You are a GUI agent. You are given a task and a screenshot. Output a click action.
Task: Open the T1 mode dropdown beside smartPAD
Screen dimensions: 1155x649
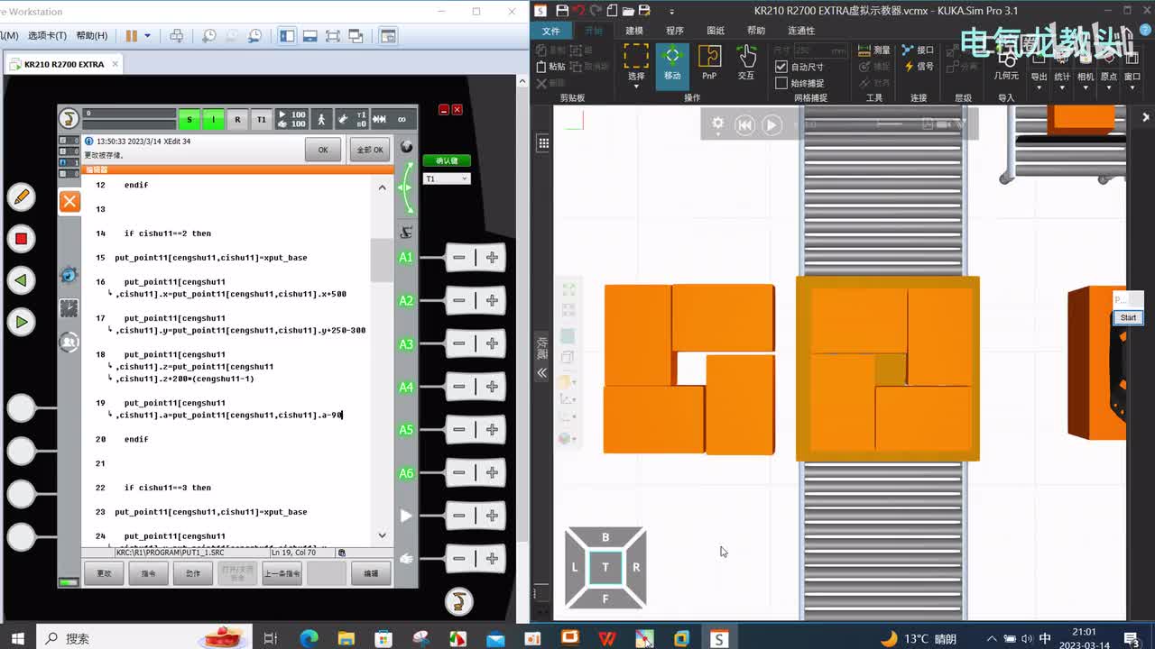click(447, 178)
